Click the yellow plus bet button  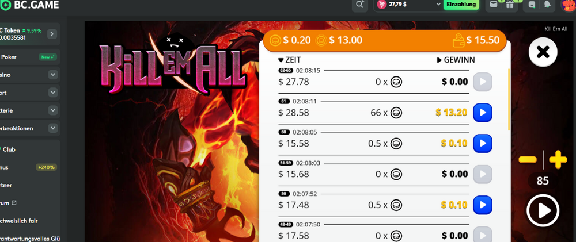(558, 160)
